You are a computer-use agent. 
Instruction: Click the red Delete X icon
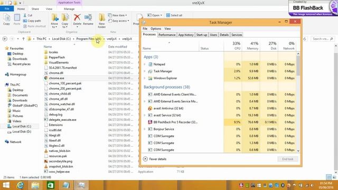(x=77, y=17)
